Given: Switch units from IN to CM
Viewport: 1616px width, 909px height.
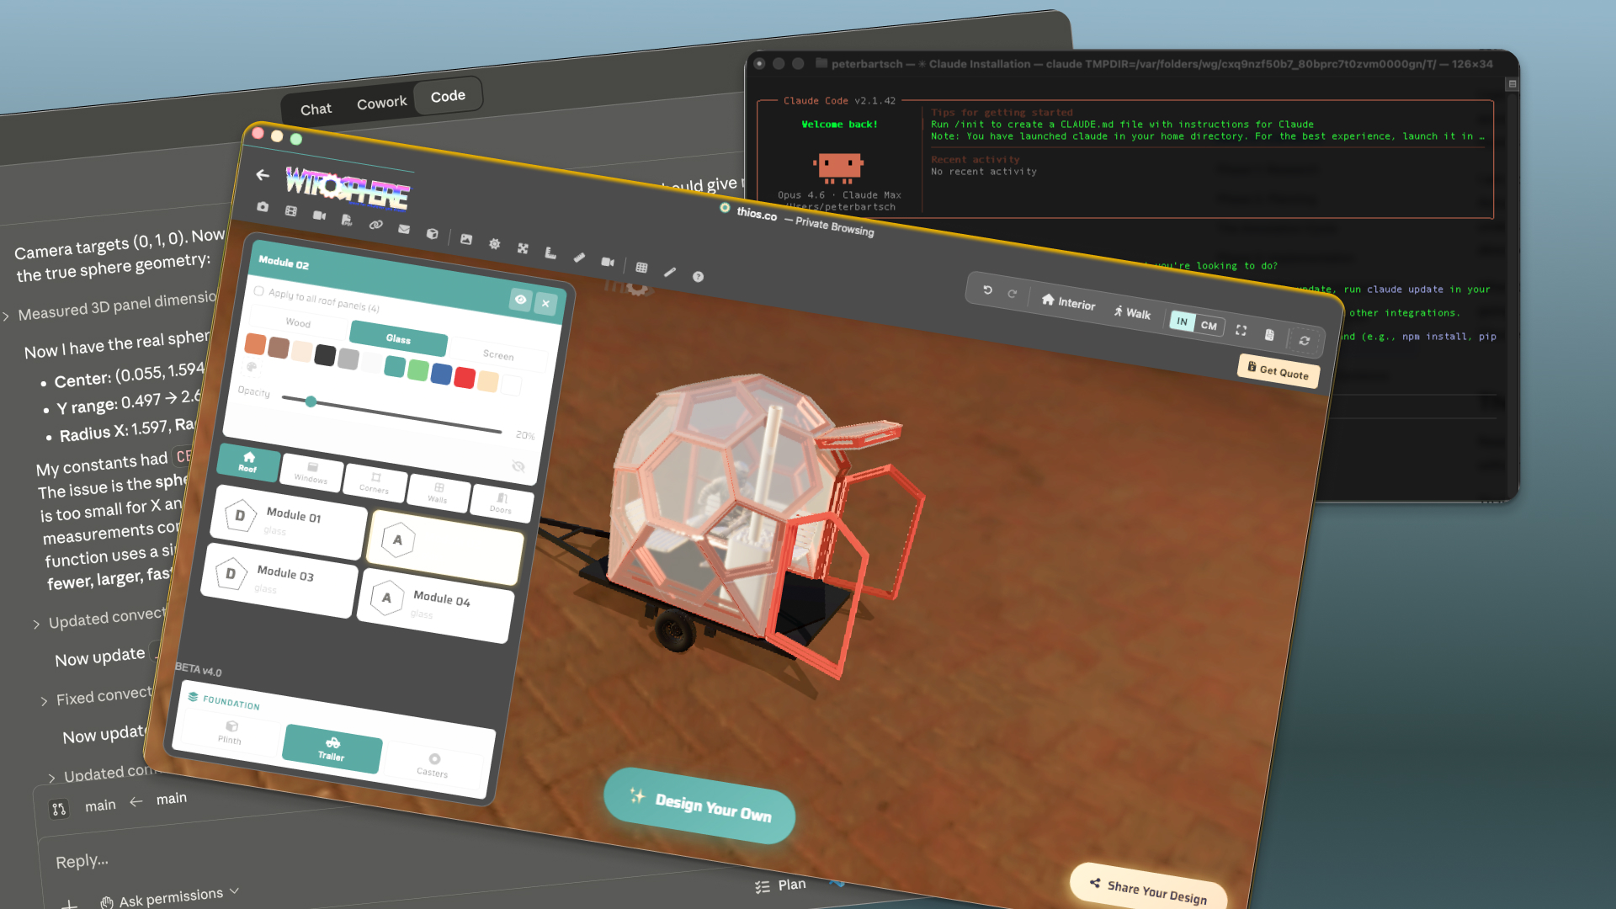Looking at the screenshot, I should point(1209,325).
